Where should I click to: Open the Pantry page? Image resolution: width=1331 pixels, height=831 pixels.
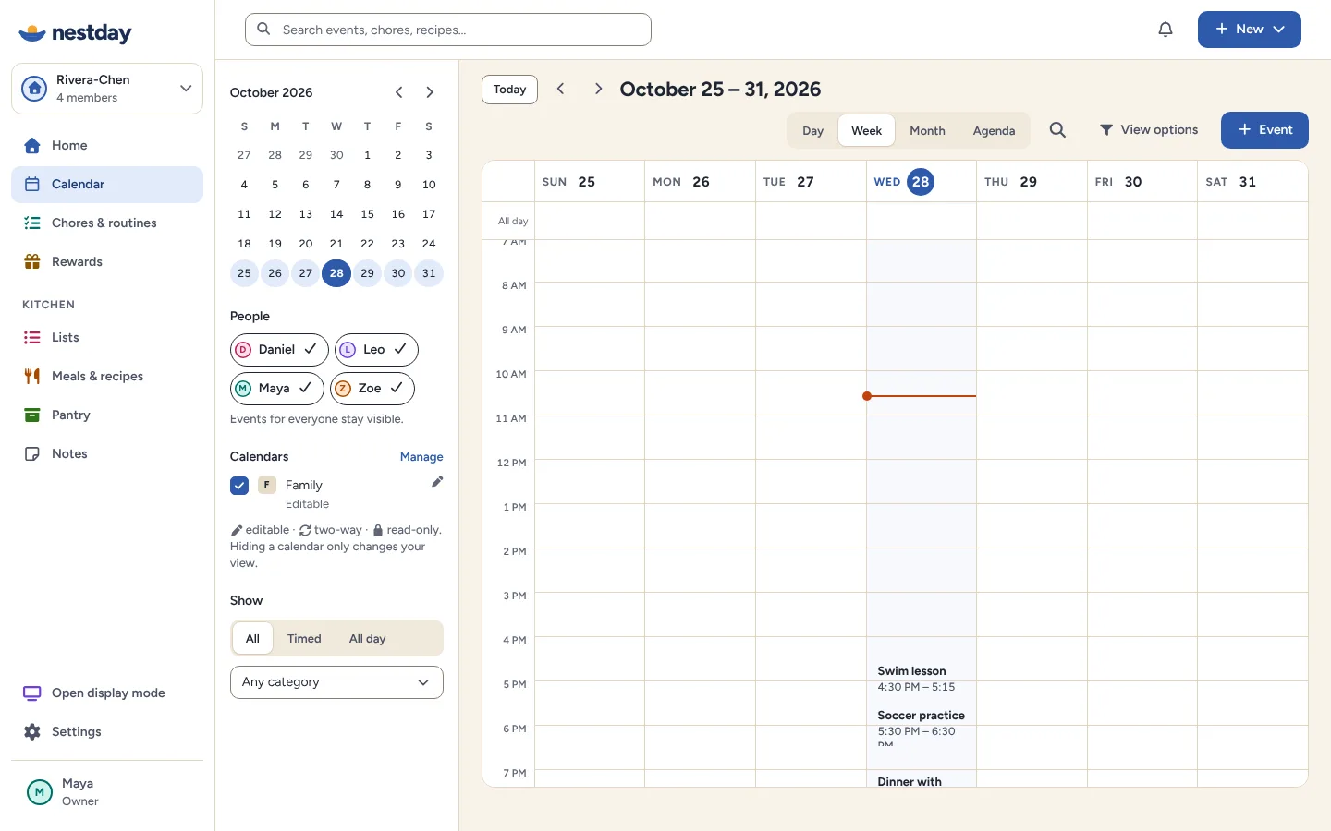point(107,415)
